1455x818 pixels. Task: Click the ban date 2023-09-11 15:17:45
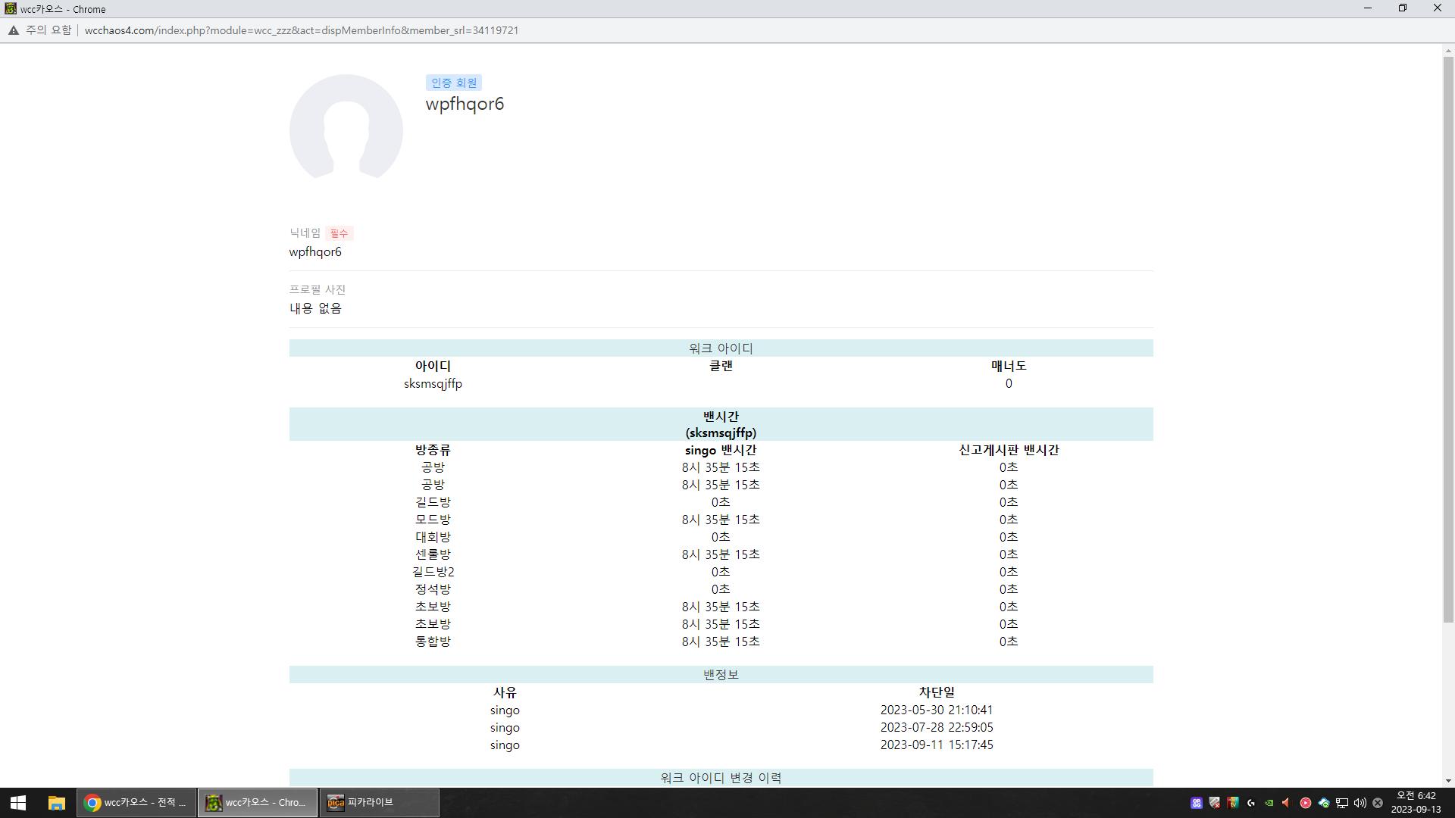click(937, 745)
